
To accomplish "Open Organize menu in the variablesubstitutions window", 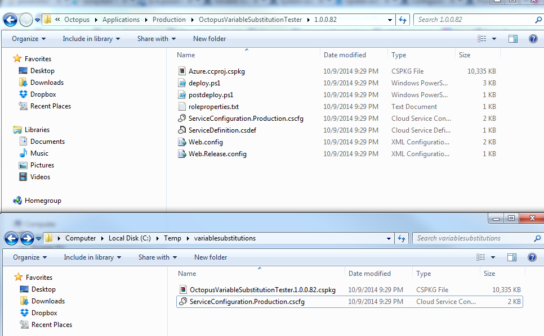I will pyautogui.click(x=30, y=257).
